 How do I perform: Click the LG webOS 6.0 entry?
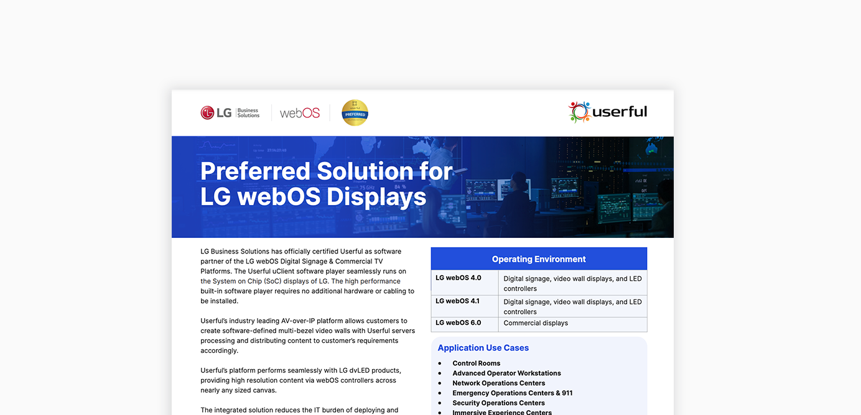(x=463, y=323)
